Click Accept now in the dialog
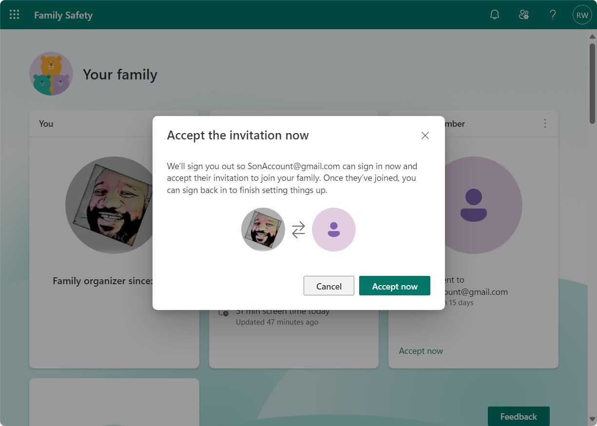The height and width of the screenshot is (426, 597). [395, 286]
